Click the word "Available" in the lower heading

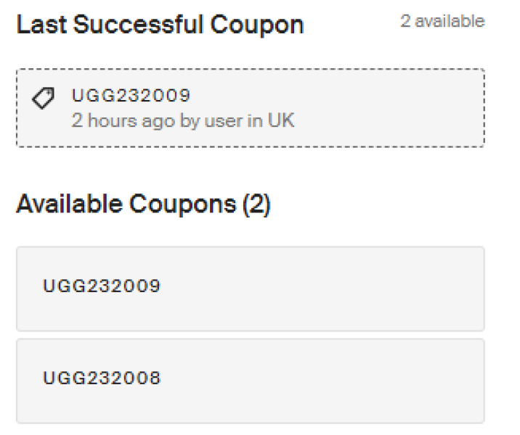[x=67, y=205]
